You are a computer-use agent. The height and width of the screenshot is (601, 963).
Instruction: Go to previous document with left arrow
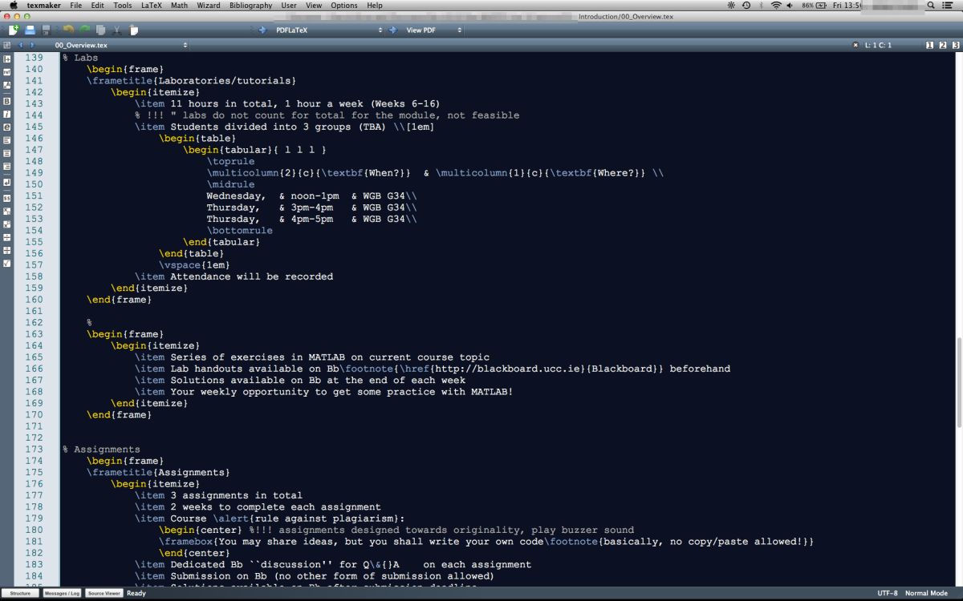tap(21, 45)
